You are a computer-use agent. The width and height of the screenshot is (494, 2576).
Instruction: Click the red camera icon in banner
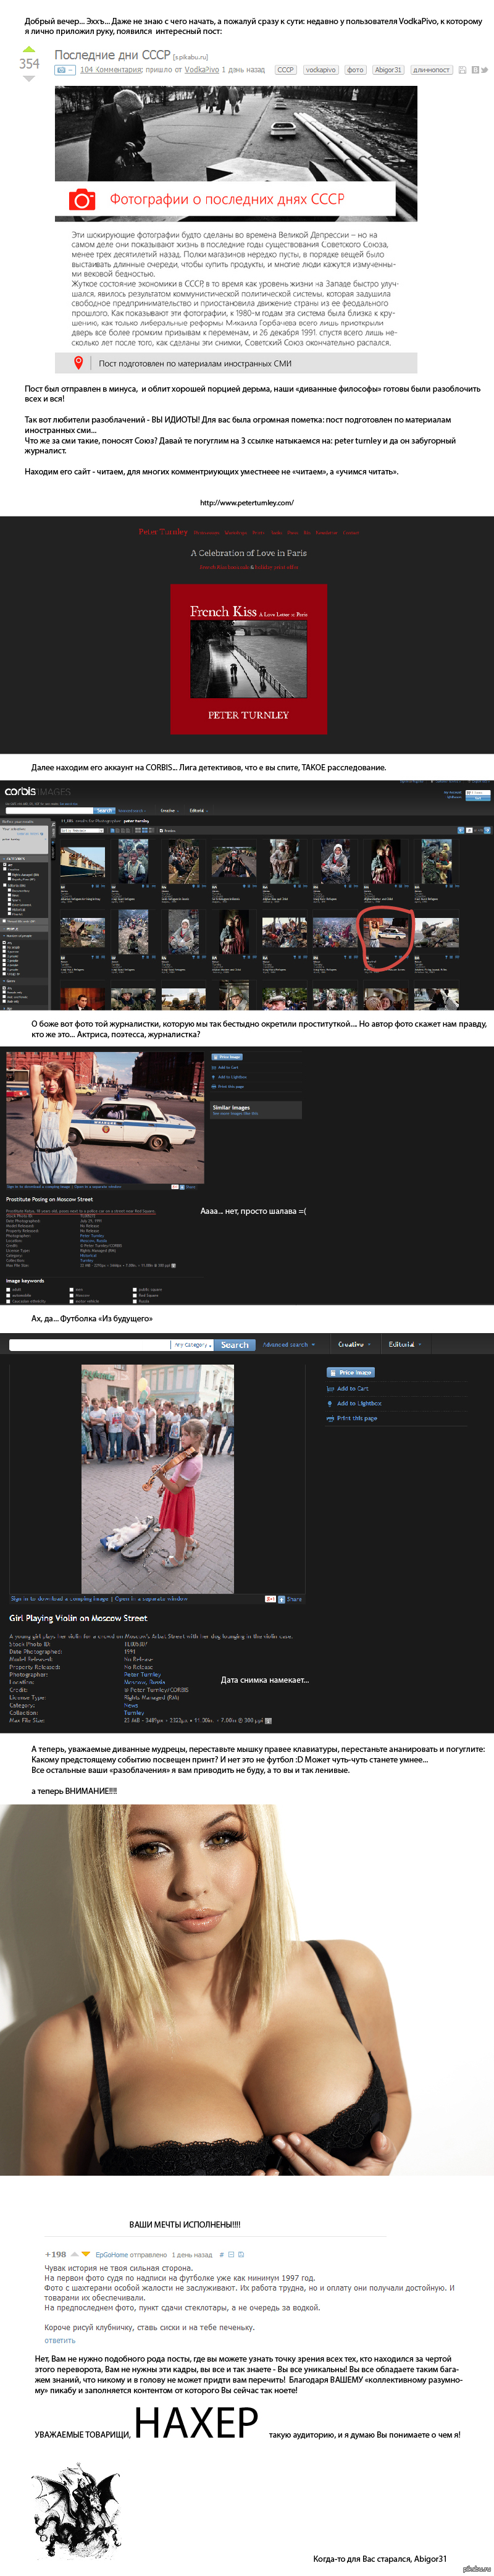click(82, 200)
